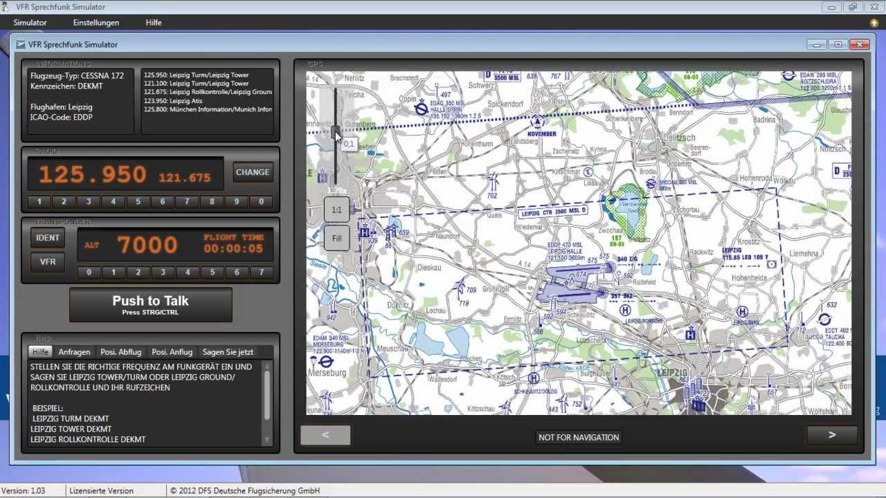Click transponder keypad digit 0
Screen dimensions: 886x498
click(x=89, y=273)
